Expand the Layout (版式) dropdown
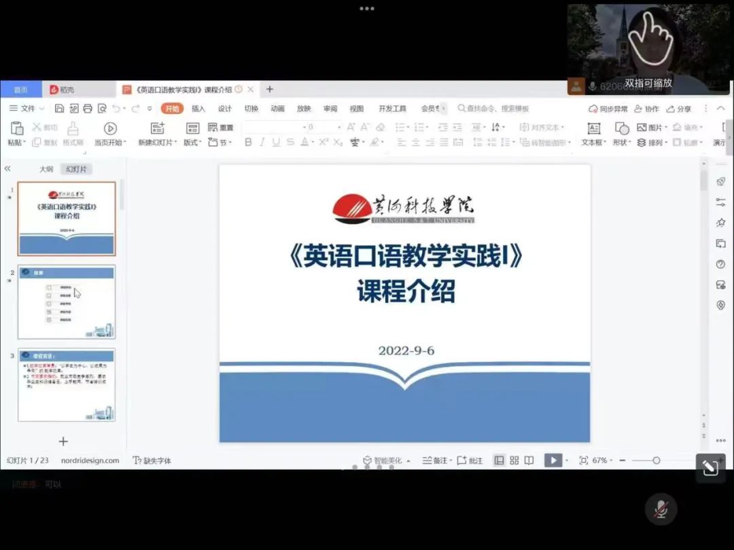734x550 pixels. (x=192, y=142)
